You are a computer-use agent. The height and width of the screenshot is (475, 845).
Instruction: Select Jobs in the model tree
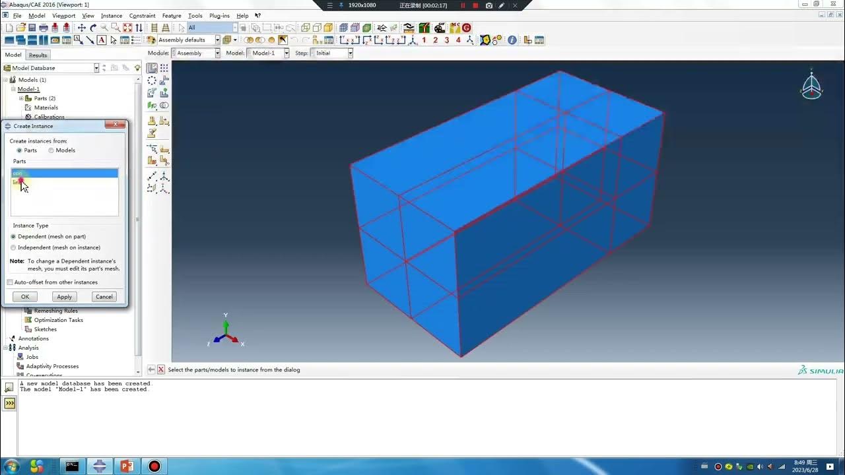coord(32,357)
